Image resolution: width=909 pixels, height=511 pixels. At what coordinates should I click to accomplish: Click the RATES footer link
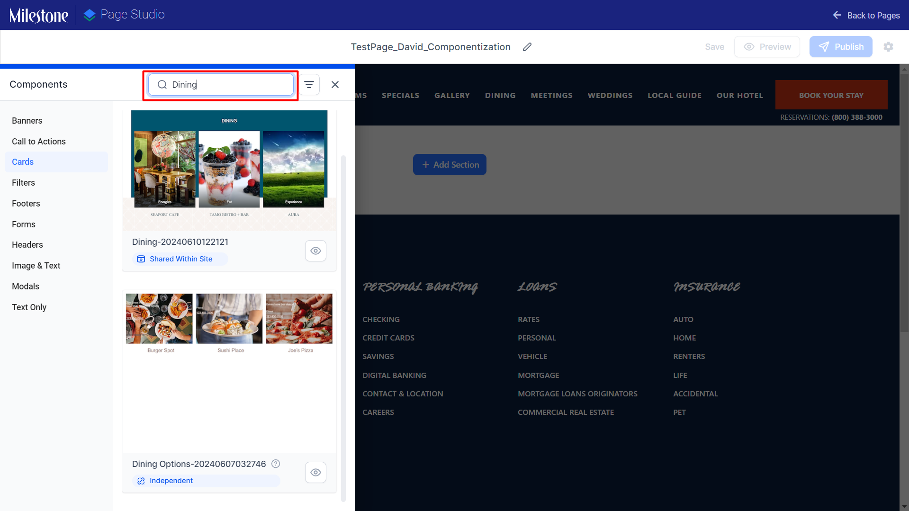click(x=528, y=319)
